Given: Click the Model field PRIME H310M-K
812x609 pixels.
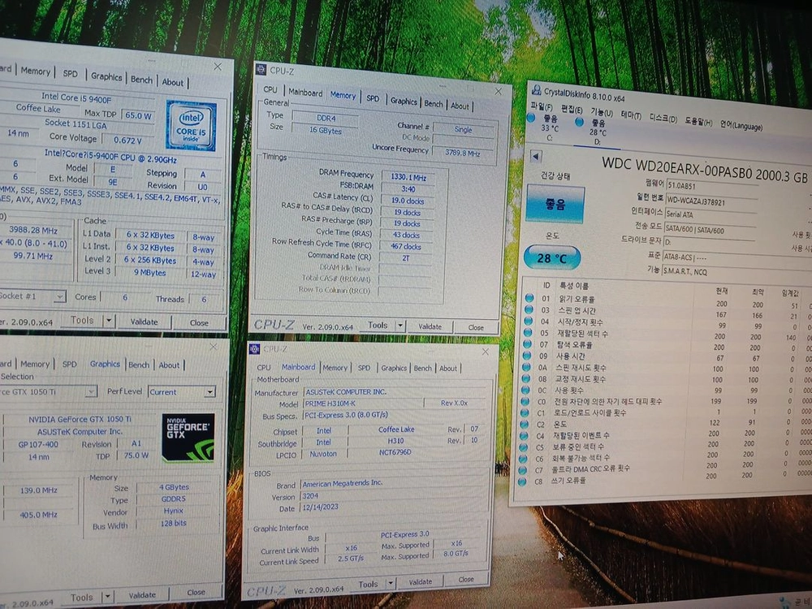Looking at the screenshot, I should click(362, 404).
